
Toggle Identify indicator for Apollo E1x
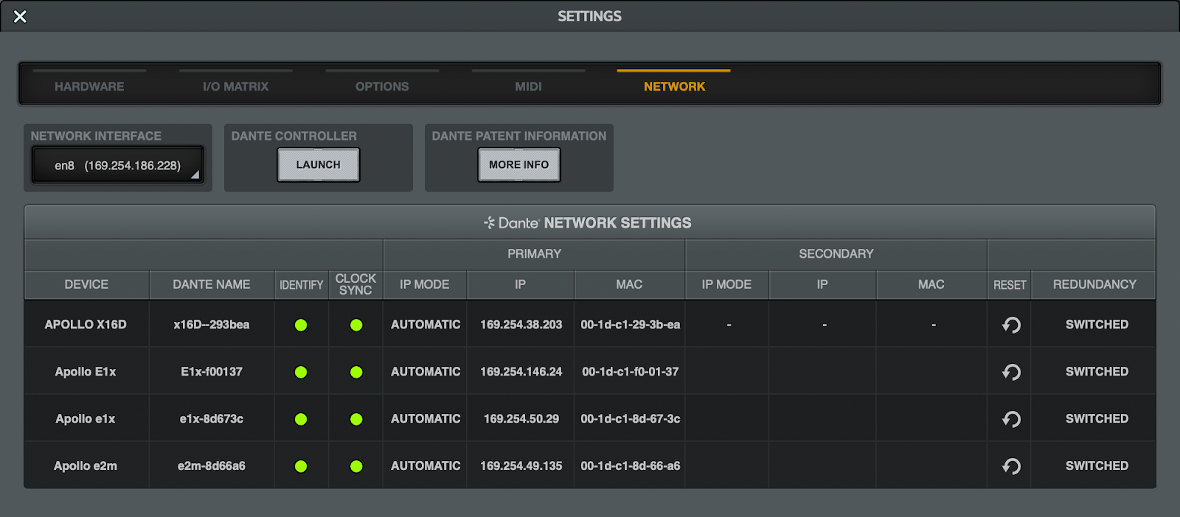[301, 372]
